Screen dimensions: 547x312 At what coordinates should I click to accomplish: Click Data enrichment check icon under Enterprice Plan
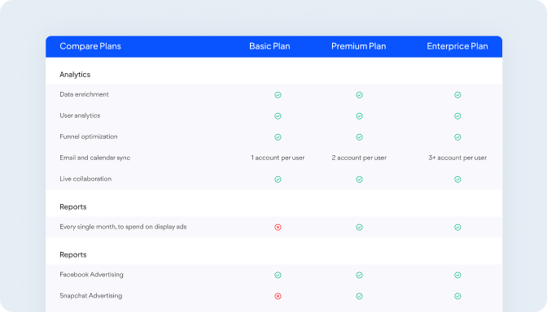click(457, 95)
